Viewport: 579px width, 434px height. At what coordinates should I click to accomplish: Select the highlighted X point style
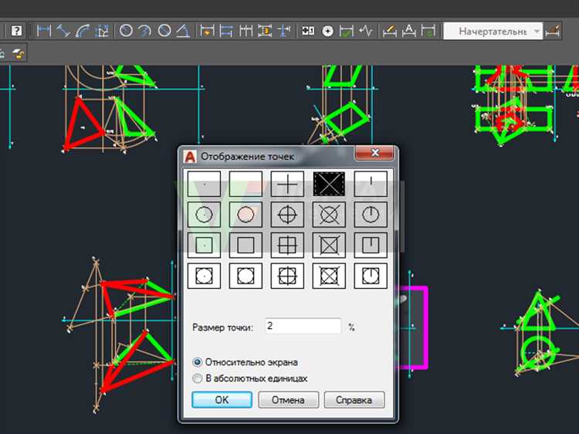329,184
